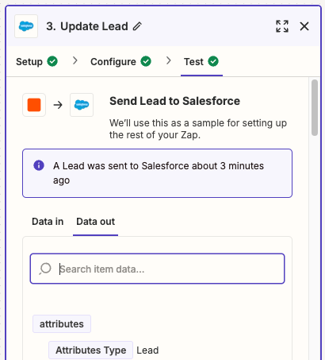
Task: Click the Salesforce icon beside the arrow
Action: pyautogui.click(x=82, y=105)
